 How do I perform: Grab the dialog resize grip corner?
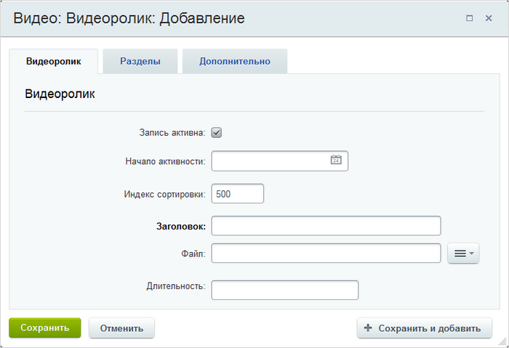[502, 341]
